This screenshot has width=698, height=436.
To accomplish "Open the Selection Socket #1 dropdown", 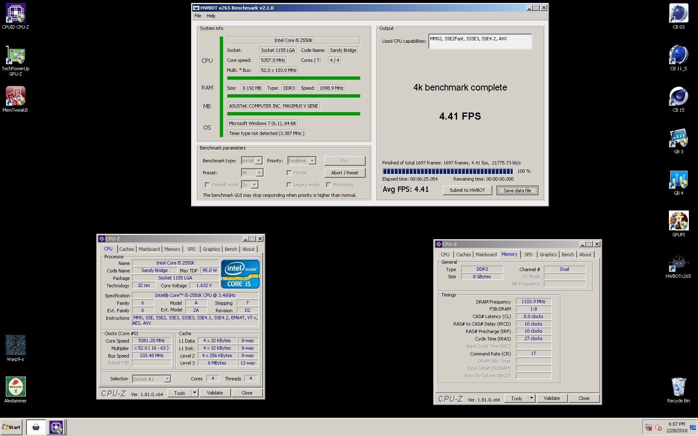I will click(151, 379).
